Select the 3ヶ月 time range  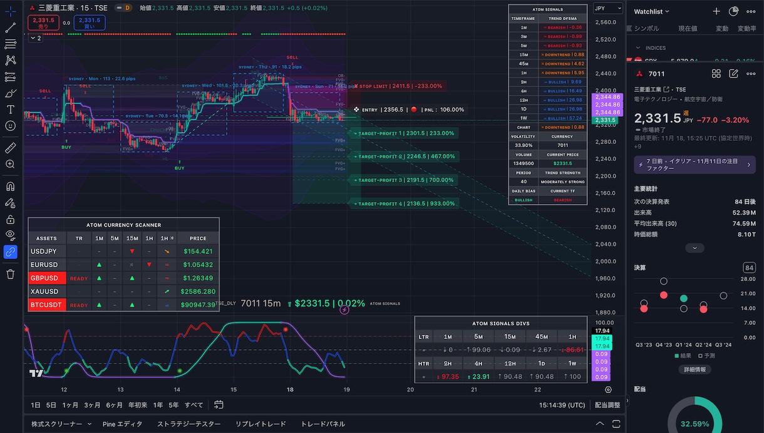point(92,405)
